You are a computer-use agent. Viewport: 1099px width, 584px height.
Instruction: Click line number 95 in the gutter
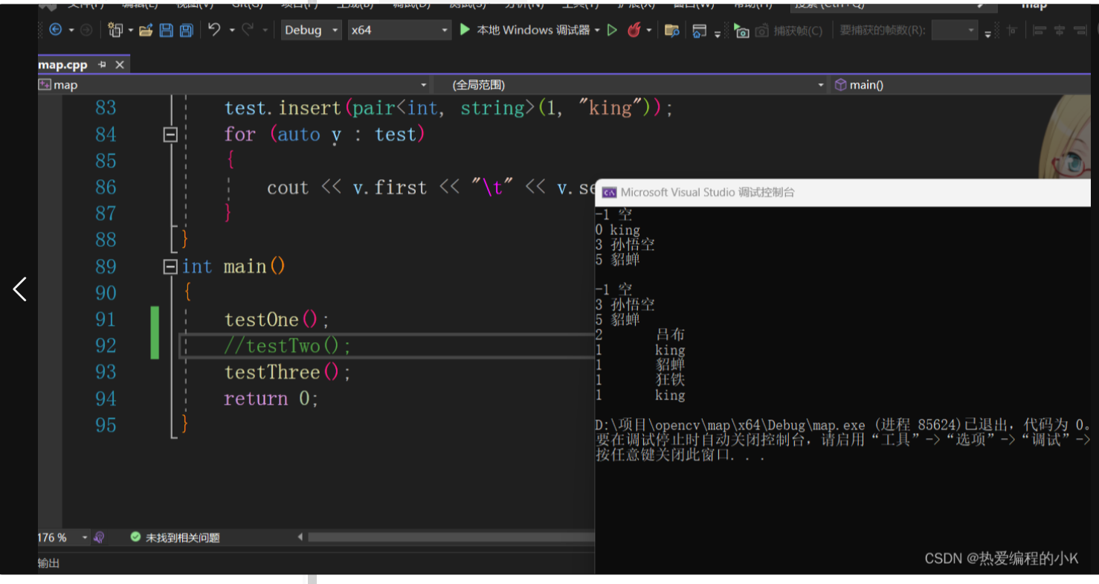106,425
